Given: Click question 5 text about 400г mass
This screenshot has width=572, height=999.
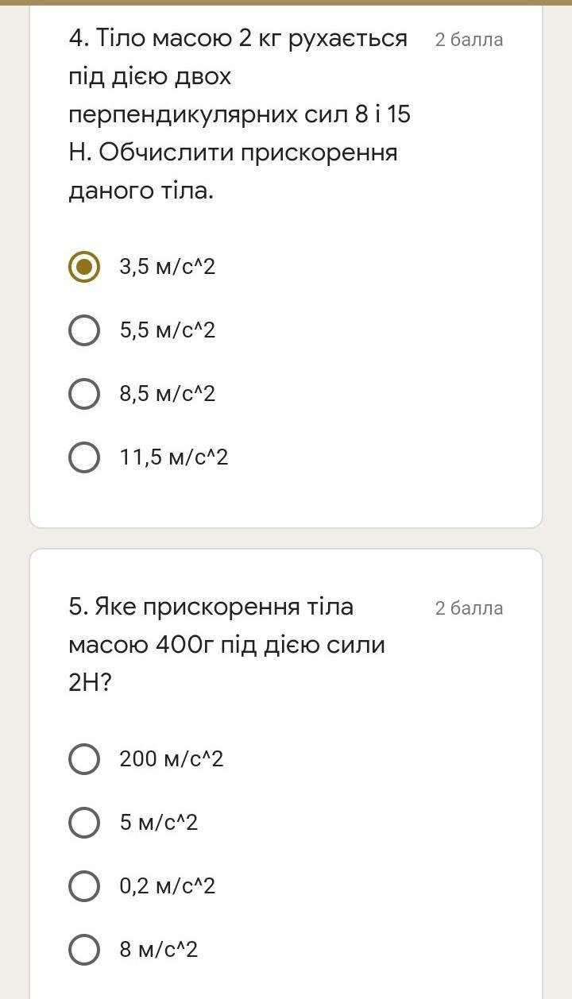Looking at the screenshot, I should [226, 645].
